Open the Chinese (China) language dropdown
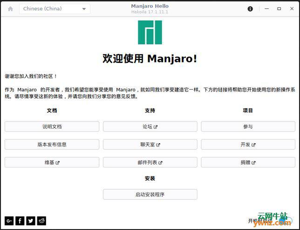This screenshot has width=300, height=230. click(55, 9)
